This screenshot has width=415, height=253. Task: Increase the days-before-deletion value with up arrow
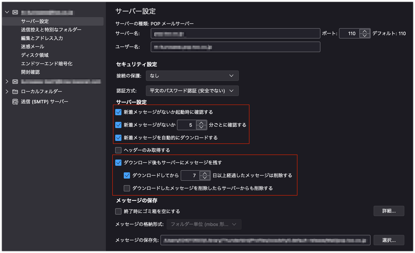(x=205, y=173)
